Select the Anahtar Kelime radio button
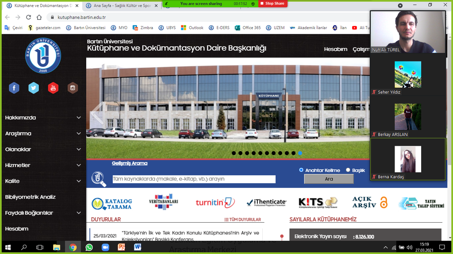This screenshot has height=254, width=453. point(301,170)
